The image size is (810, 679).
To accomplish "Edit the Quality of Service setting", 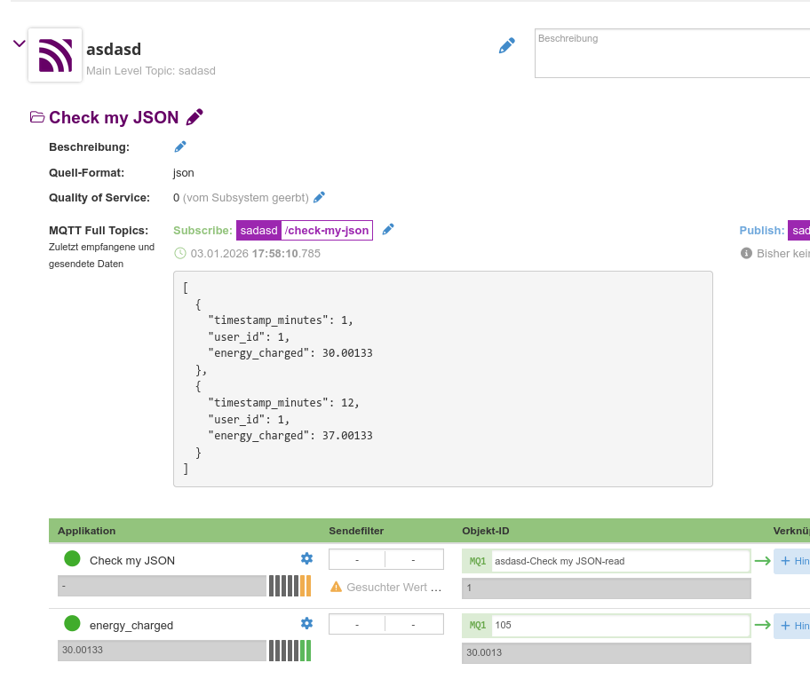I will (320, 197).
